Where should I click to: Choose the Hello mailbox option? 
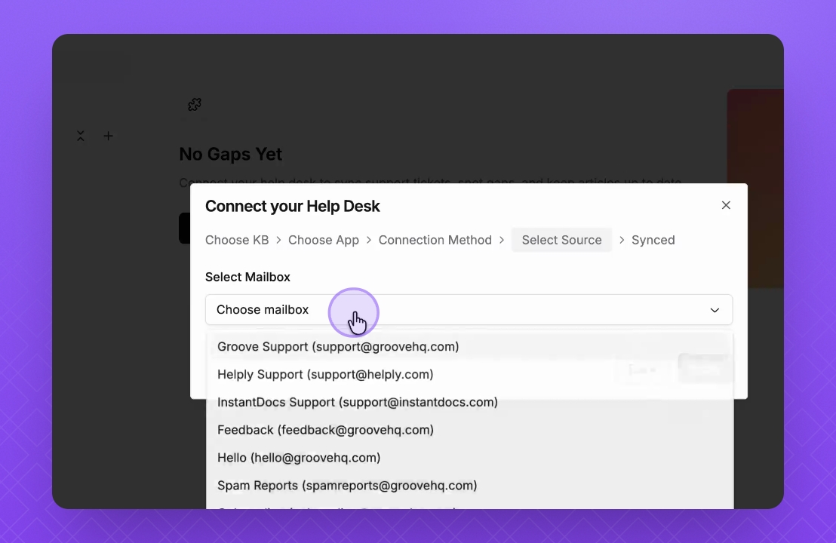pos(299,458)
